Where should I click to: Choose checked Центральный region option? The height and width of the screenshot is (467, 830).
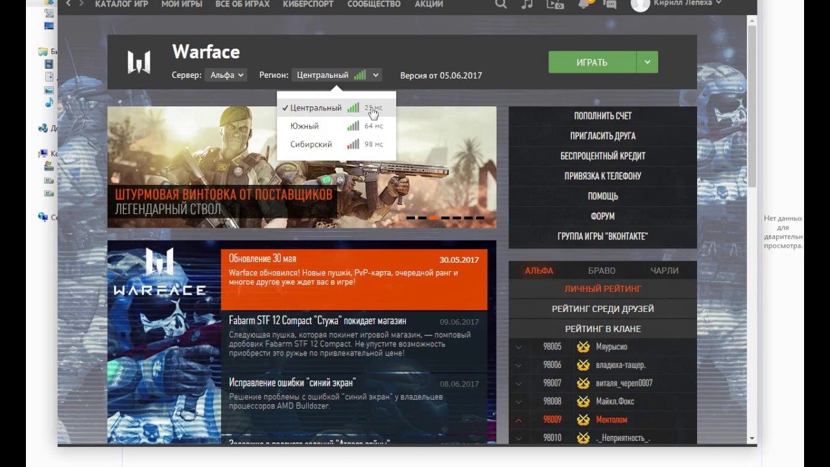pos(336,108)
